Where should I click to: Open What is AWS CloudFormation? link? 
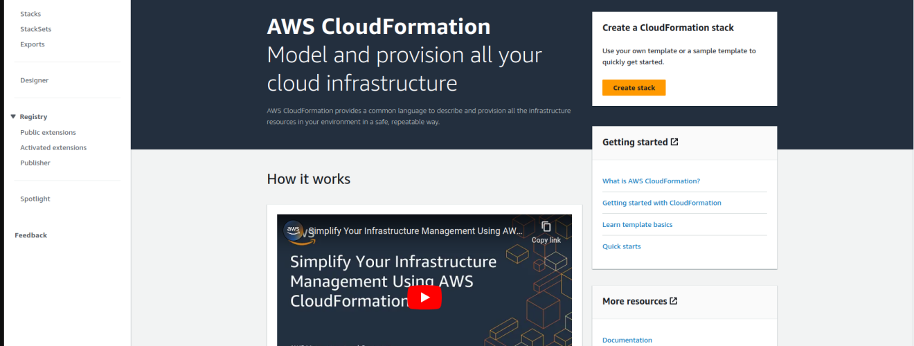point(651,181)
